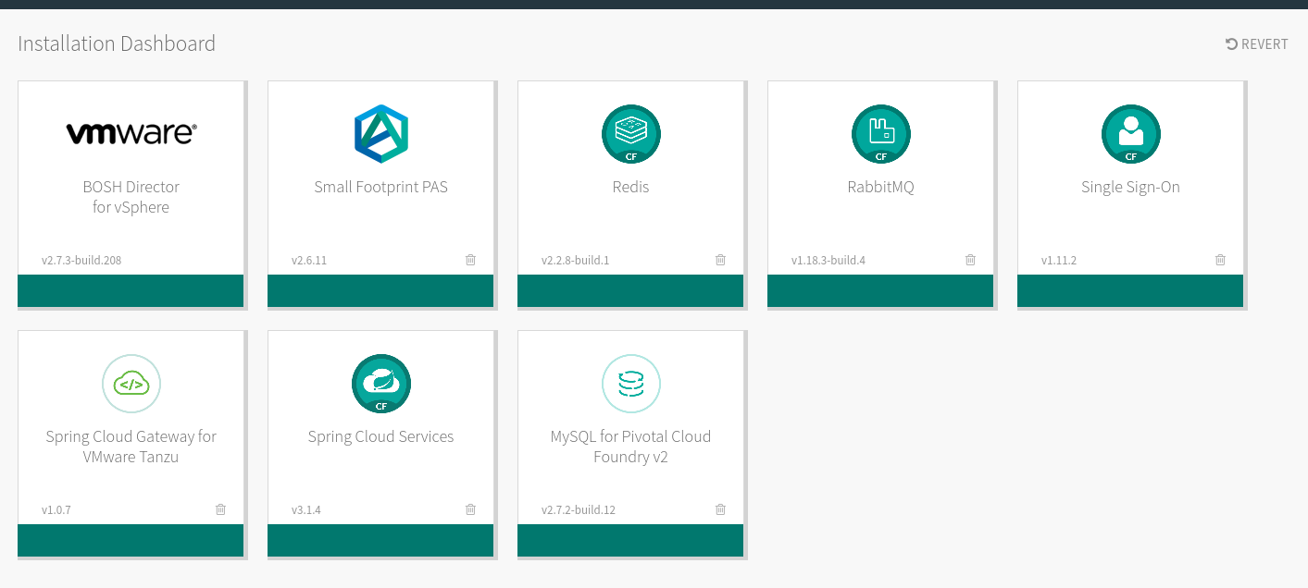Screen dimensions: 1308x588
Task: Open the RabbitMQ title link
Action: pyautogui.click(x=880, y=187)
